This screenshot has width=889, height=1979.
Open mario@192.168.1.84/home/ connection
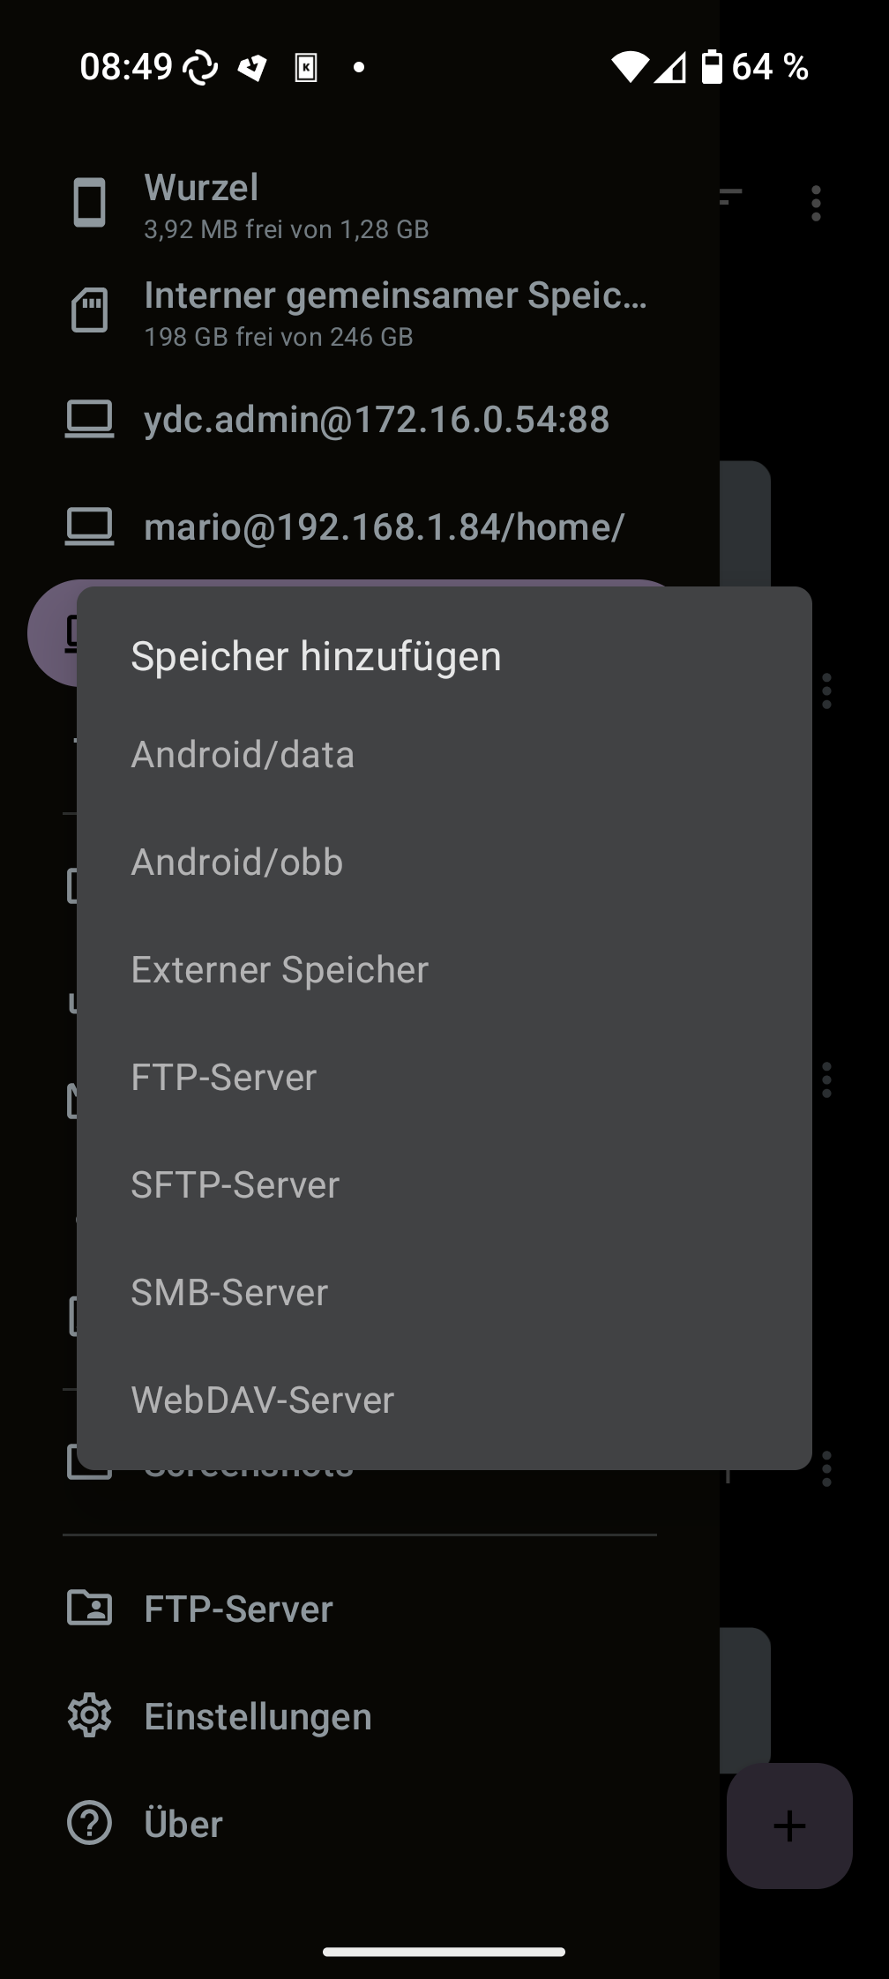[x=360, y=527]
